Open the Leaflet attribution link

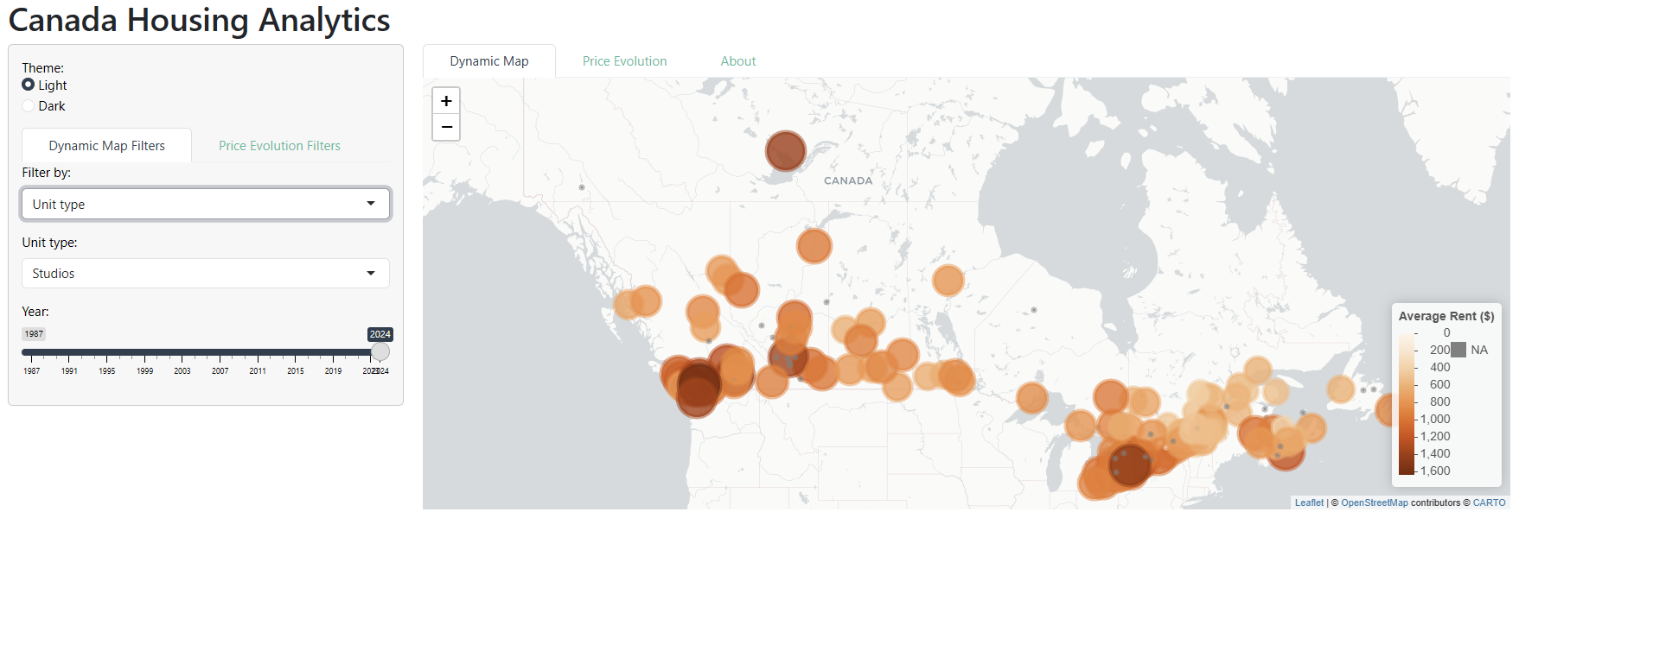(x=1309, y=502)
